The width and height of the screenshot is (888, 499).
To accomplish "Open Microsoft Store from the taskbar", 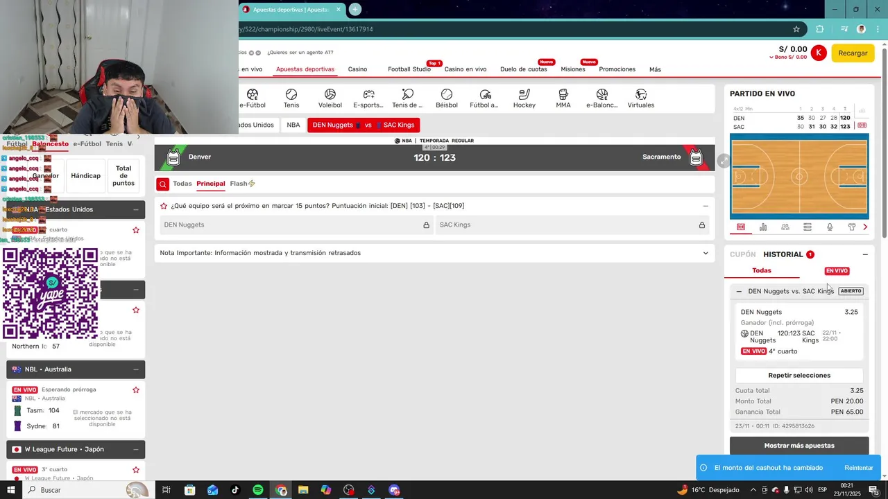I will pyautogui.click(x=190, y=490).
